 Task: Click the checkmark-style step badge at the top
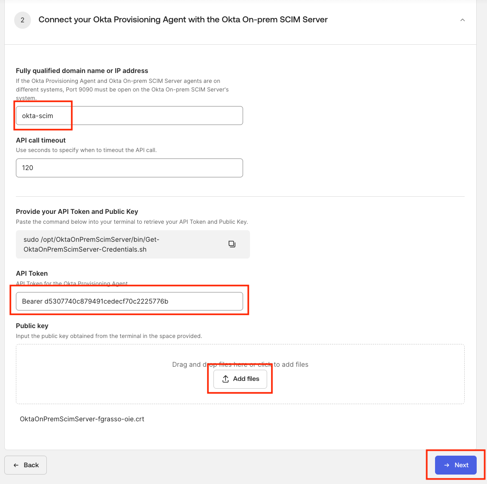23,20
